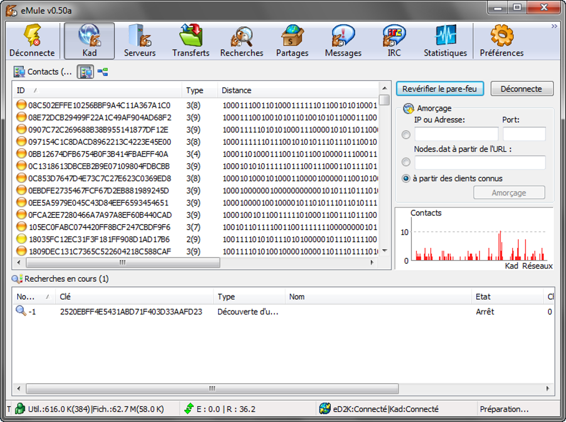Image resolution: width=566 pixels, height=422 pixels.
Task: Select contact row 0EBDFE2735467FCF67D2EB881989245D
Action: tap(196, 190)
